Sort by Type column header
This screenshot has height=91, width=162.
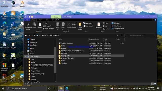pyautogui.click(x=110, y=40)
